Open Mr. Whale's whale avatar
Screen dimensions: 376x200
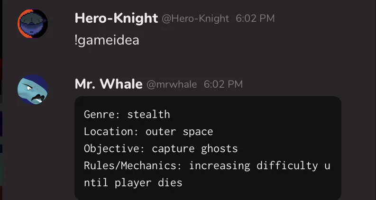coord(33,90)
